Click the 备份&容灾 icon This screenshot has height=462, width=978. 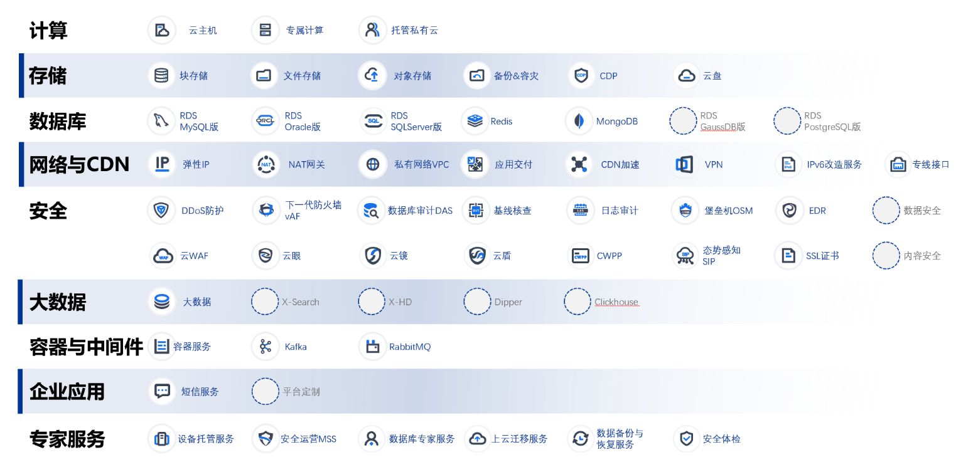coord(477,75)
